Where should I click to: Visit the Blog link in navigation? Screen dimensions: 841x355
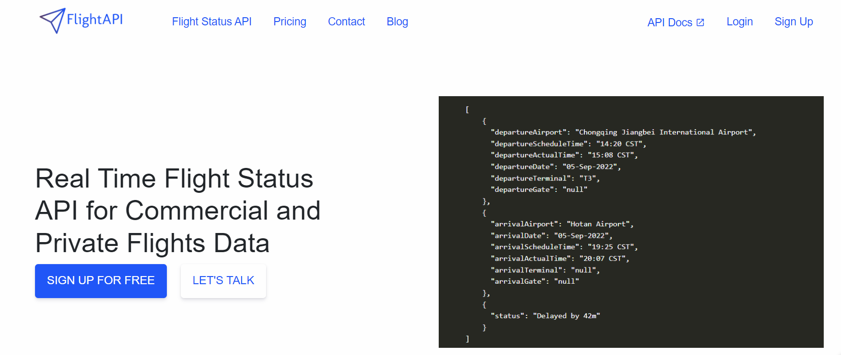[x=397, y=22]
